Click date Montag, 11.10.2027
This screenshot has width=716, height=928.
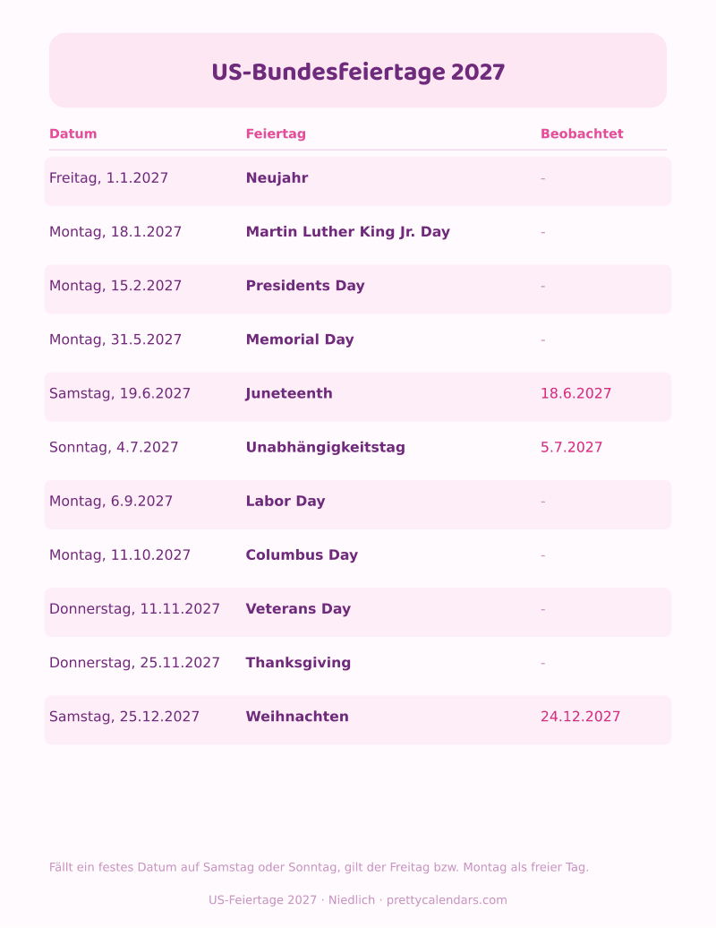(119, 554)
